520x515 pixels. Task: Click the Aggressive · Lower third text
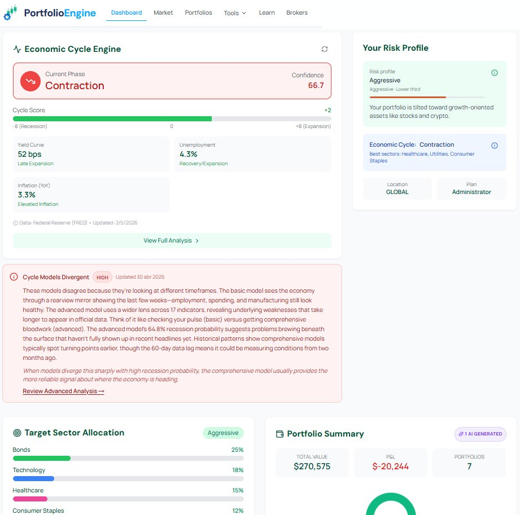[395, 90]
